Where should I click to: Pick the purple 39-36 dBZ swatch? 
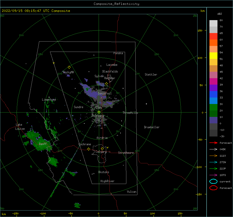pyautogui.click(x=213, y=88)
